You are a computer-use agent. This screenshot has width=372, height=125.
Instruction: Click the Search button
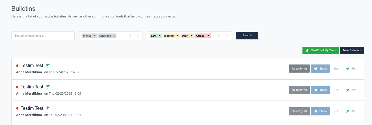click(247, 35)
